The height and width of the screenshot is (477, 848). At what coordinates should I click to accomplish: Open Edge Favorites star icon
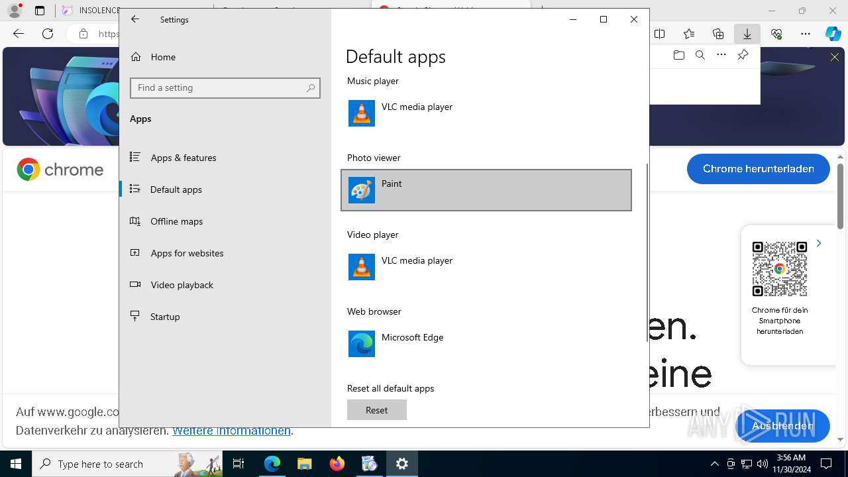tap(689, 34)
